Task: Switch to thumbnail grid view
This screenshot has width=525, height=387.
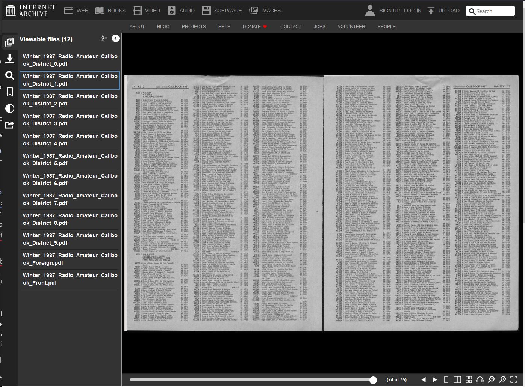Action: (469, 379)
